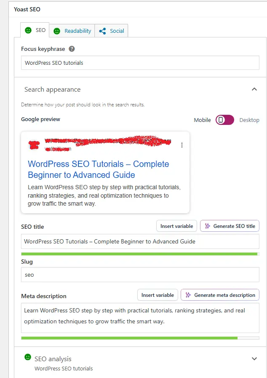Click keyphrase text under SEO analysis
The image size is (267, 378).
pyautogui.click(x=64, y=369)
